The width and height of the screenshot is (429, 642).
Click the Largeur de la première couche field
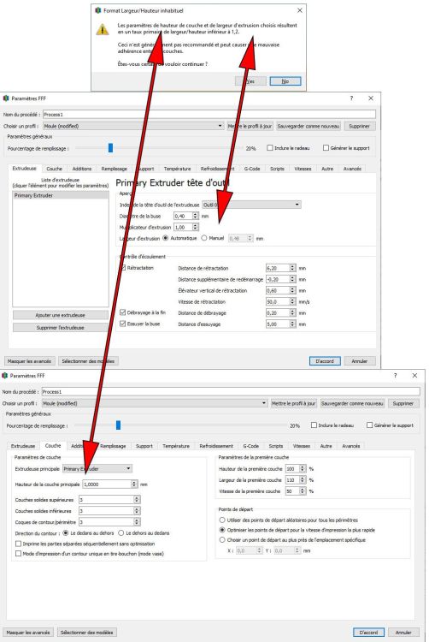point(292,480)
